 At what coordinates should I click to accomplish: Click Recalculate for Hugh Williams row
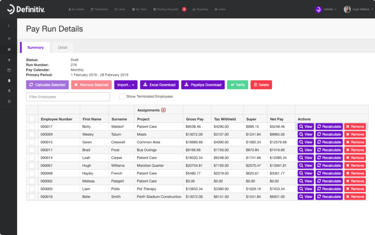[329, 166]
